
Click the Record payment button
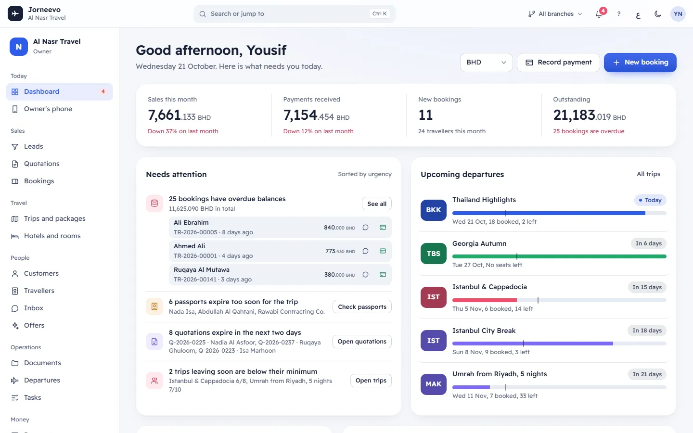coord(558,63)
